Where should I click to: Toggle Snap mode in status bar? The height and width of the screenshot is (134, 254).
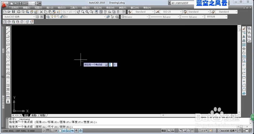coord(44,131)
